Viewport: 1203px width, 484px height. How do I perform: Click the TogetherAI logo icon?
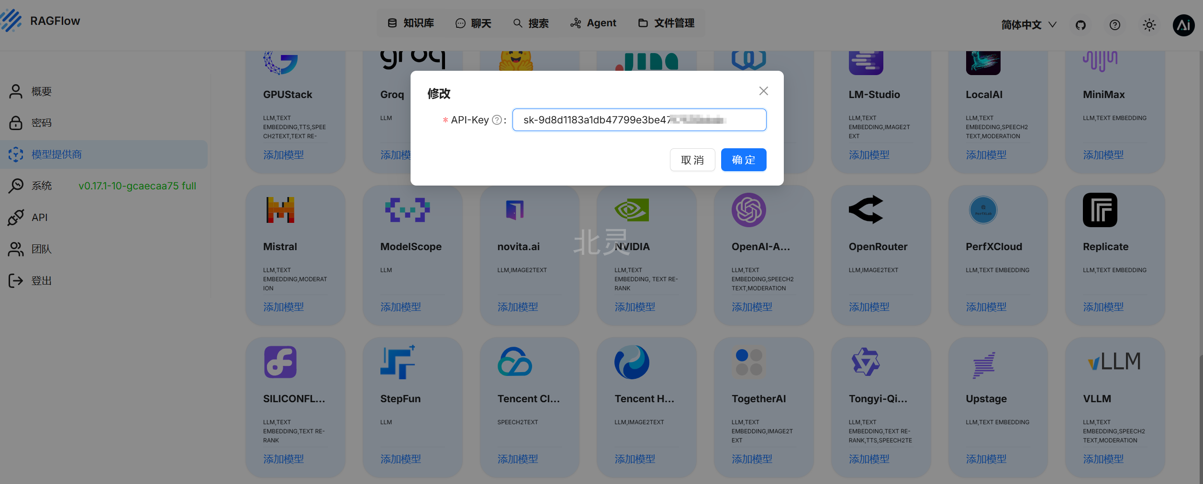[x=749, y=362]
